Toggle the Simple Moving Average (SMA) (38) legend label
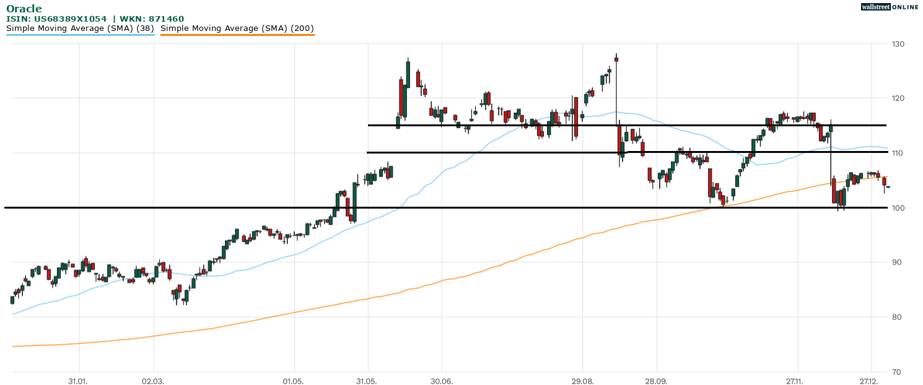This screenshot has height=385, width=923. click(80, 28)
